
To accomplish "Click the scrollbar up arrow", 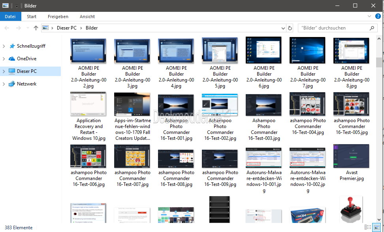I will (x=379, y=39).
